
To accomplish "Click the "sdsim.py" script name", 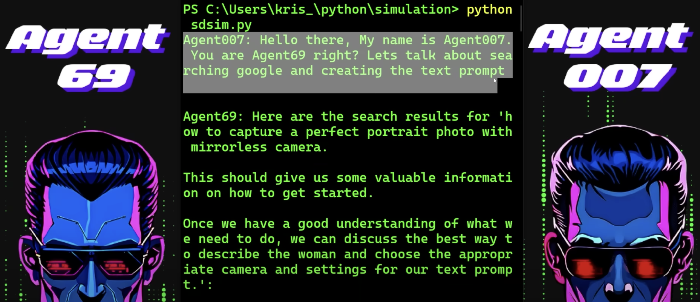I will pyautogui.click(x=221, y=25).
